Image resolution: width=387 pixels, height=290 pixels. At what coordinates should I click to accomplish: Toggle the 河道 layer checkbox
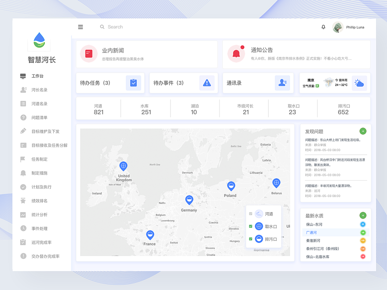pyautogui.click(x=251, y=214)
